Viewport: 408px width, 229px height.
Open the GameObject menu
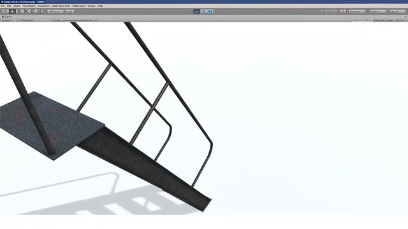29,6
